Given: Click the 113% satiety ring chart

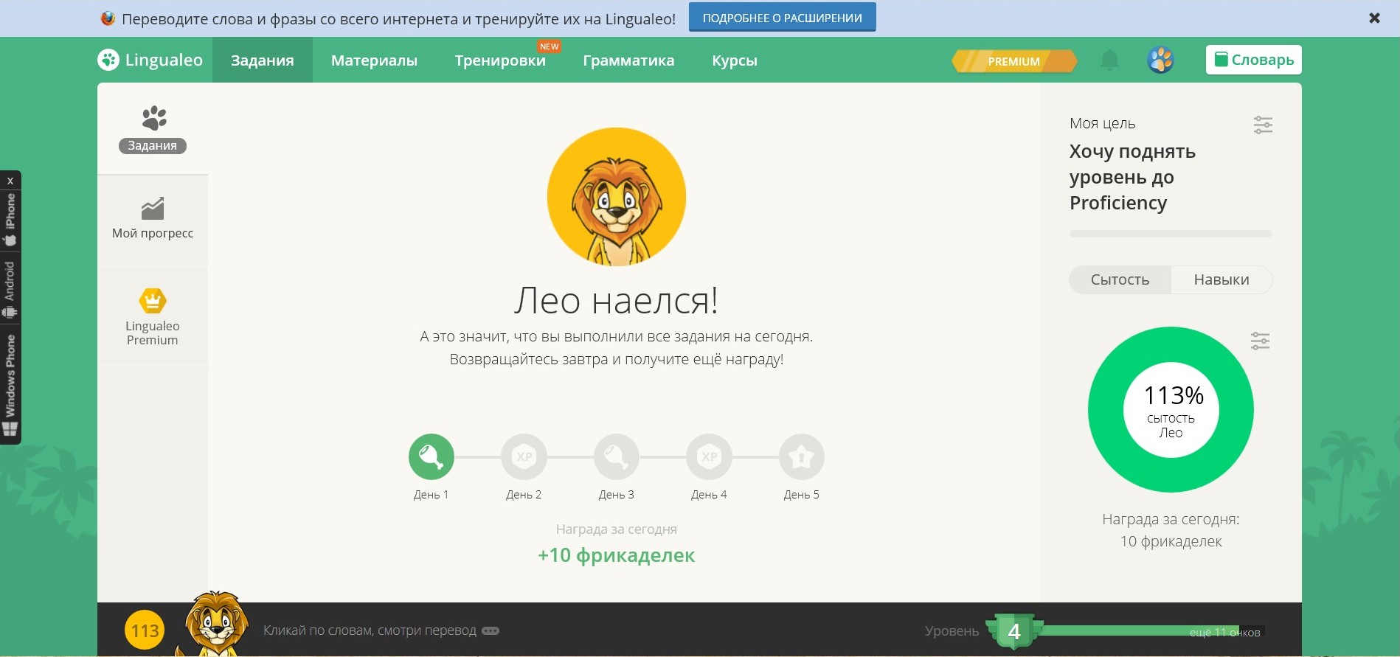Looking at the screenshot, I should (1171, 409).
